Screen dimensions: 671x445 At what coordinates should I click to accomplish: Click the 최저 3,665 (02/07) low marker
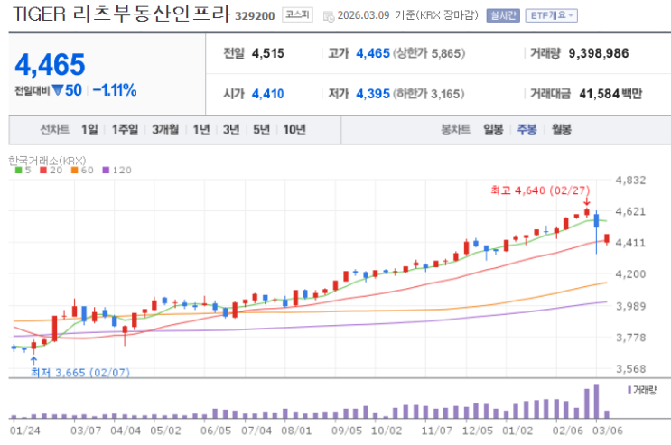coord(80,372)
